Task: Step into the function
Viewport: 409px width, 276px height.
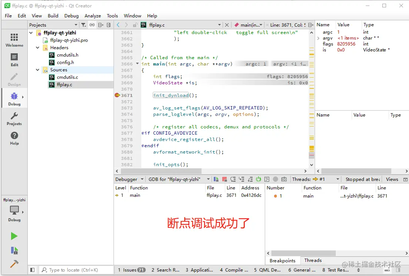Action: [241, 179]
